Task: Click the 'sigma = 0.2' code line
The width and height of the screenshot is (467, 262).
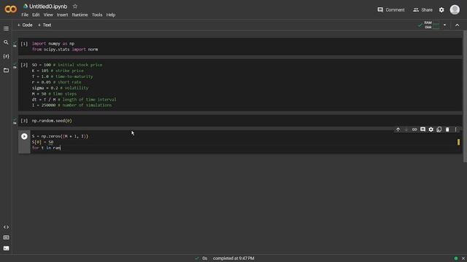Action: click(60, 88)
